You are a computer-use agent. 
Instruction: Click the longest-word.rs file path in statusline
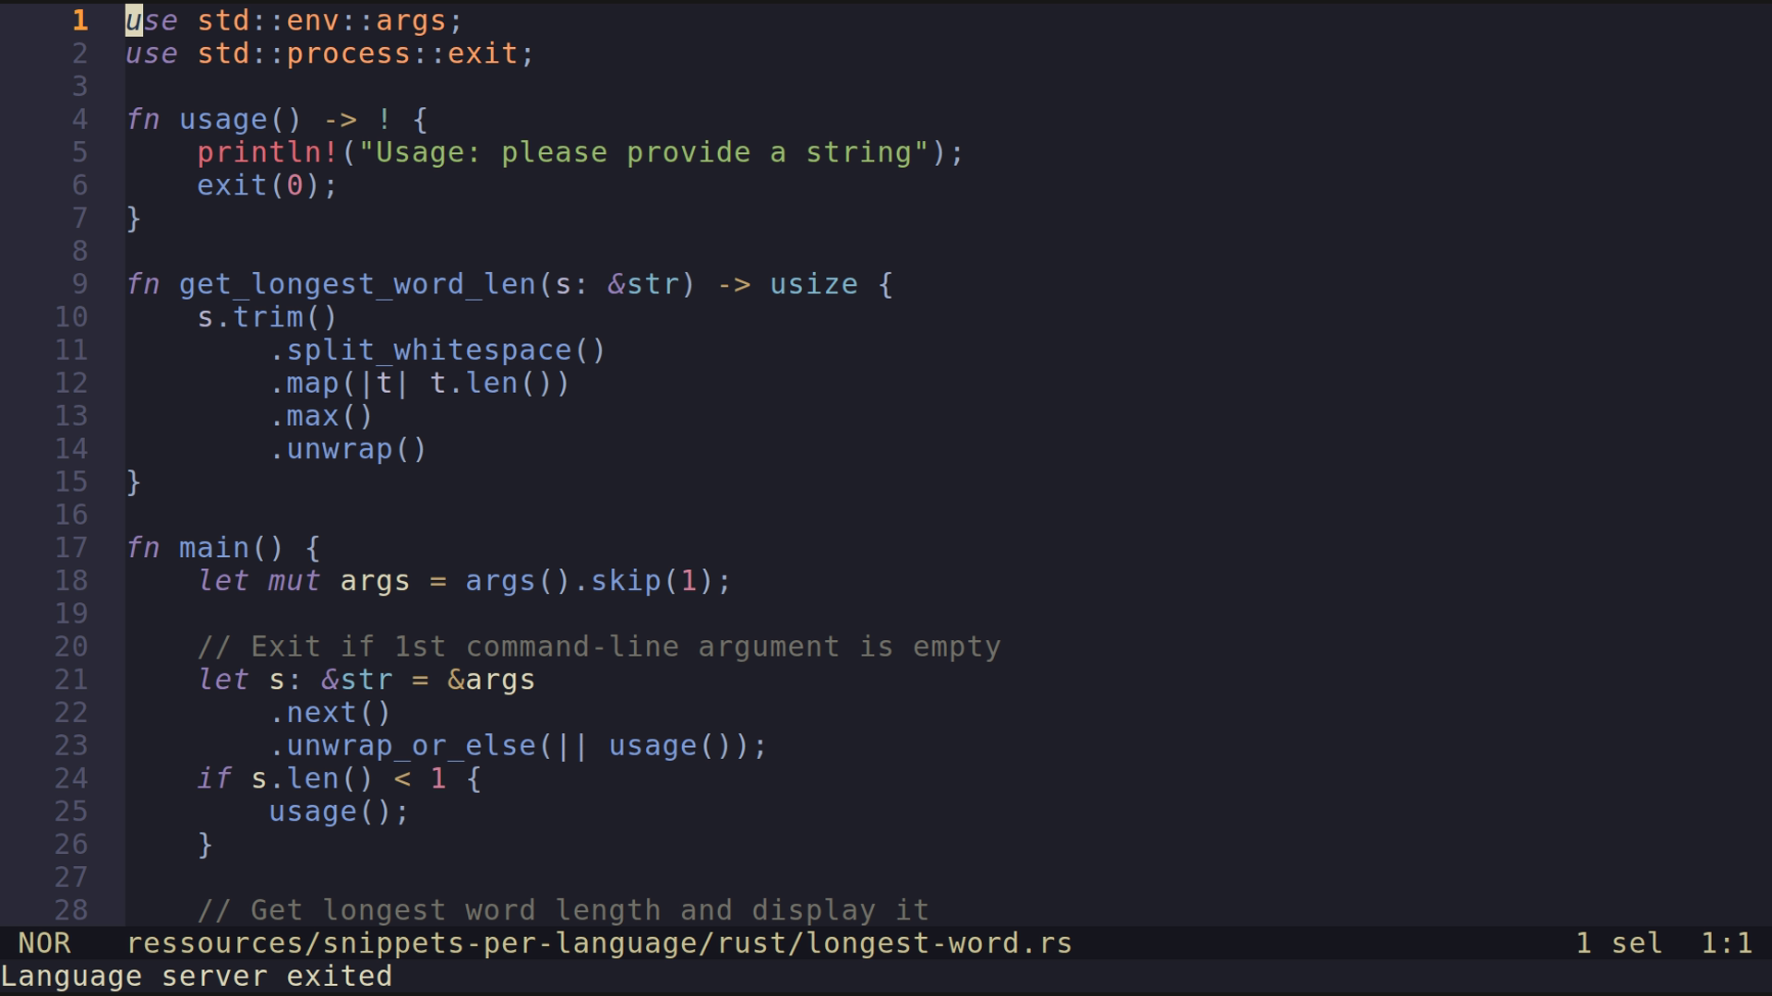(599, 943)
